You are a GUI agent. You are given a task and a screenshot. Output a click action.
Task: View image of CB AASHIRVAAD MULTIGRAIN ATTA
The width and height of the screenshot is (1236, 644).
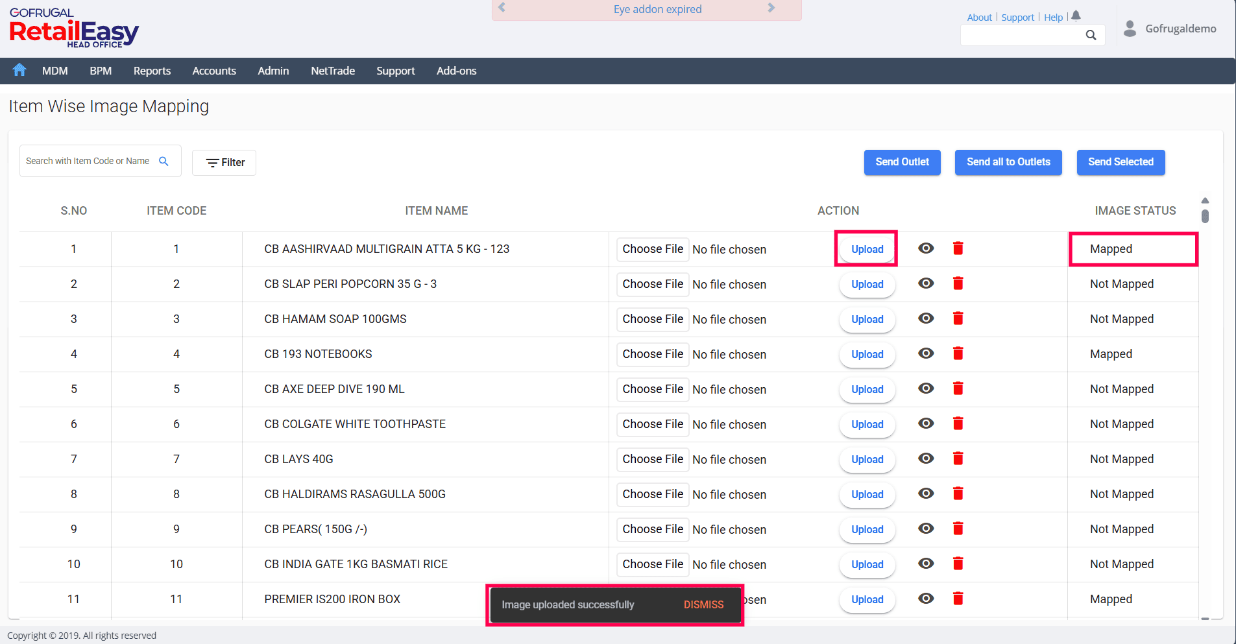pos(926,248)
